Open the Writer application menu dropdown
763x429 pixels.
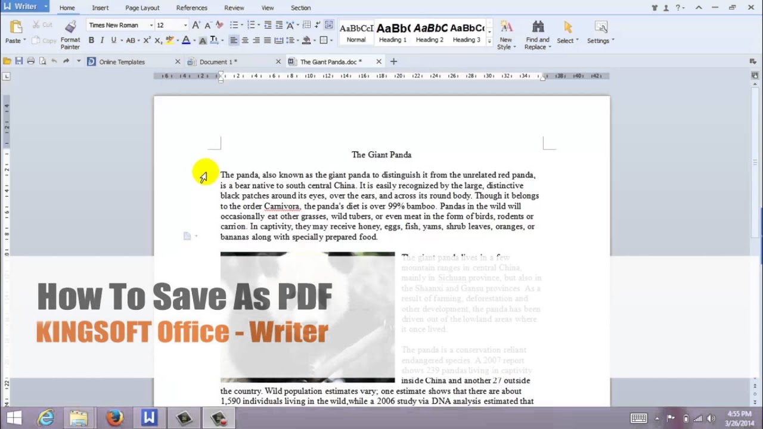45,7
